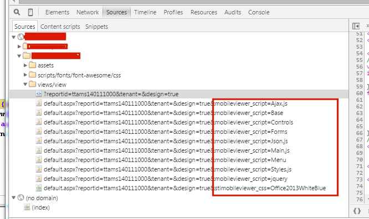Open the mobileviewer_script=Menu file
This screenshot has width=369, height=219.
click(165, 160)
